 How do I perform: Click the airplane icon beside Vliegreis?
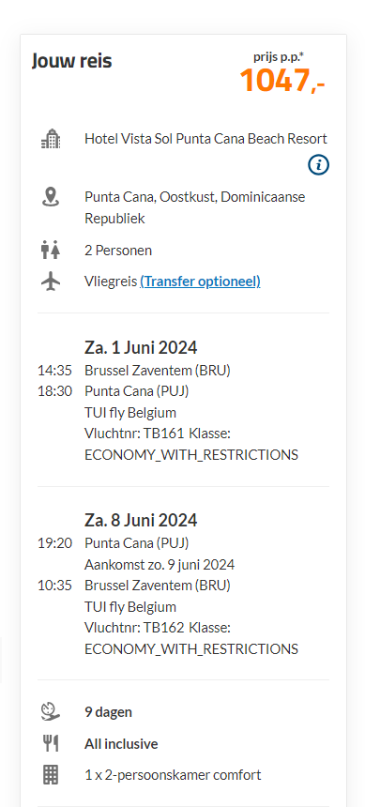51,282
